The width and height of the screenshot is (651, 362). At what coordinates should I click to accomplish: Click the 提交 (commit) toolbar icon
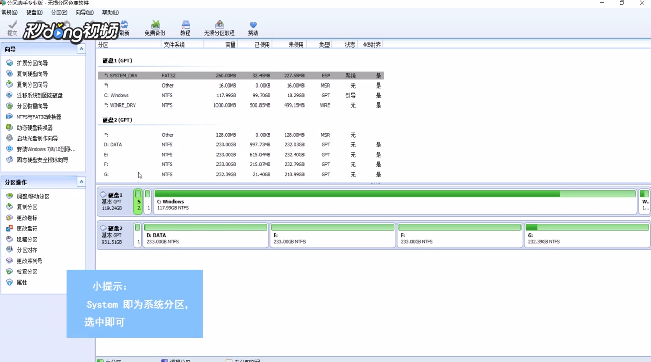(12, 25)
